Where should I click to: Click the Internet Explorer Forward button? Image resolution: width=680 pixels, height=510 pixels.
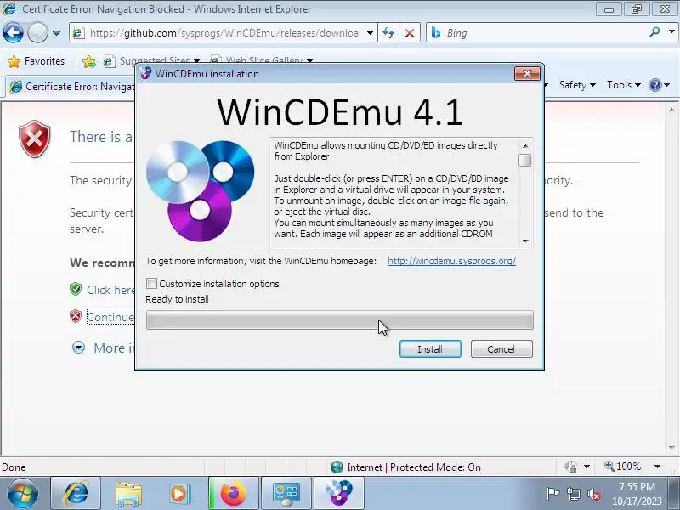(x=37, y=32)
